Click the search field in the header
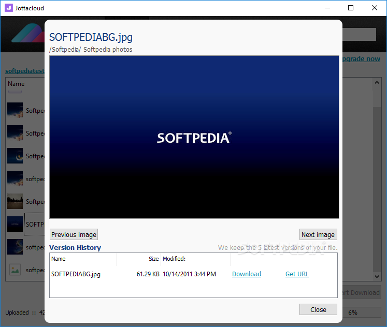Screen dimensions: 387x327 tap(359, 34)
